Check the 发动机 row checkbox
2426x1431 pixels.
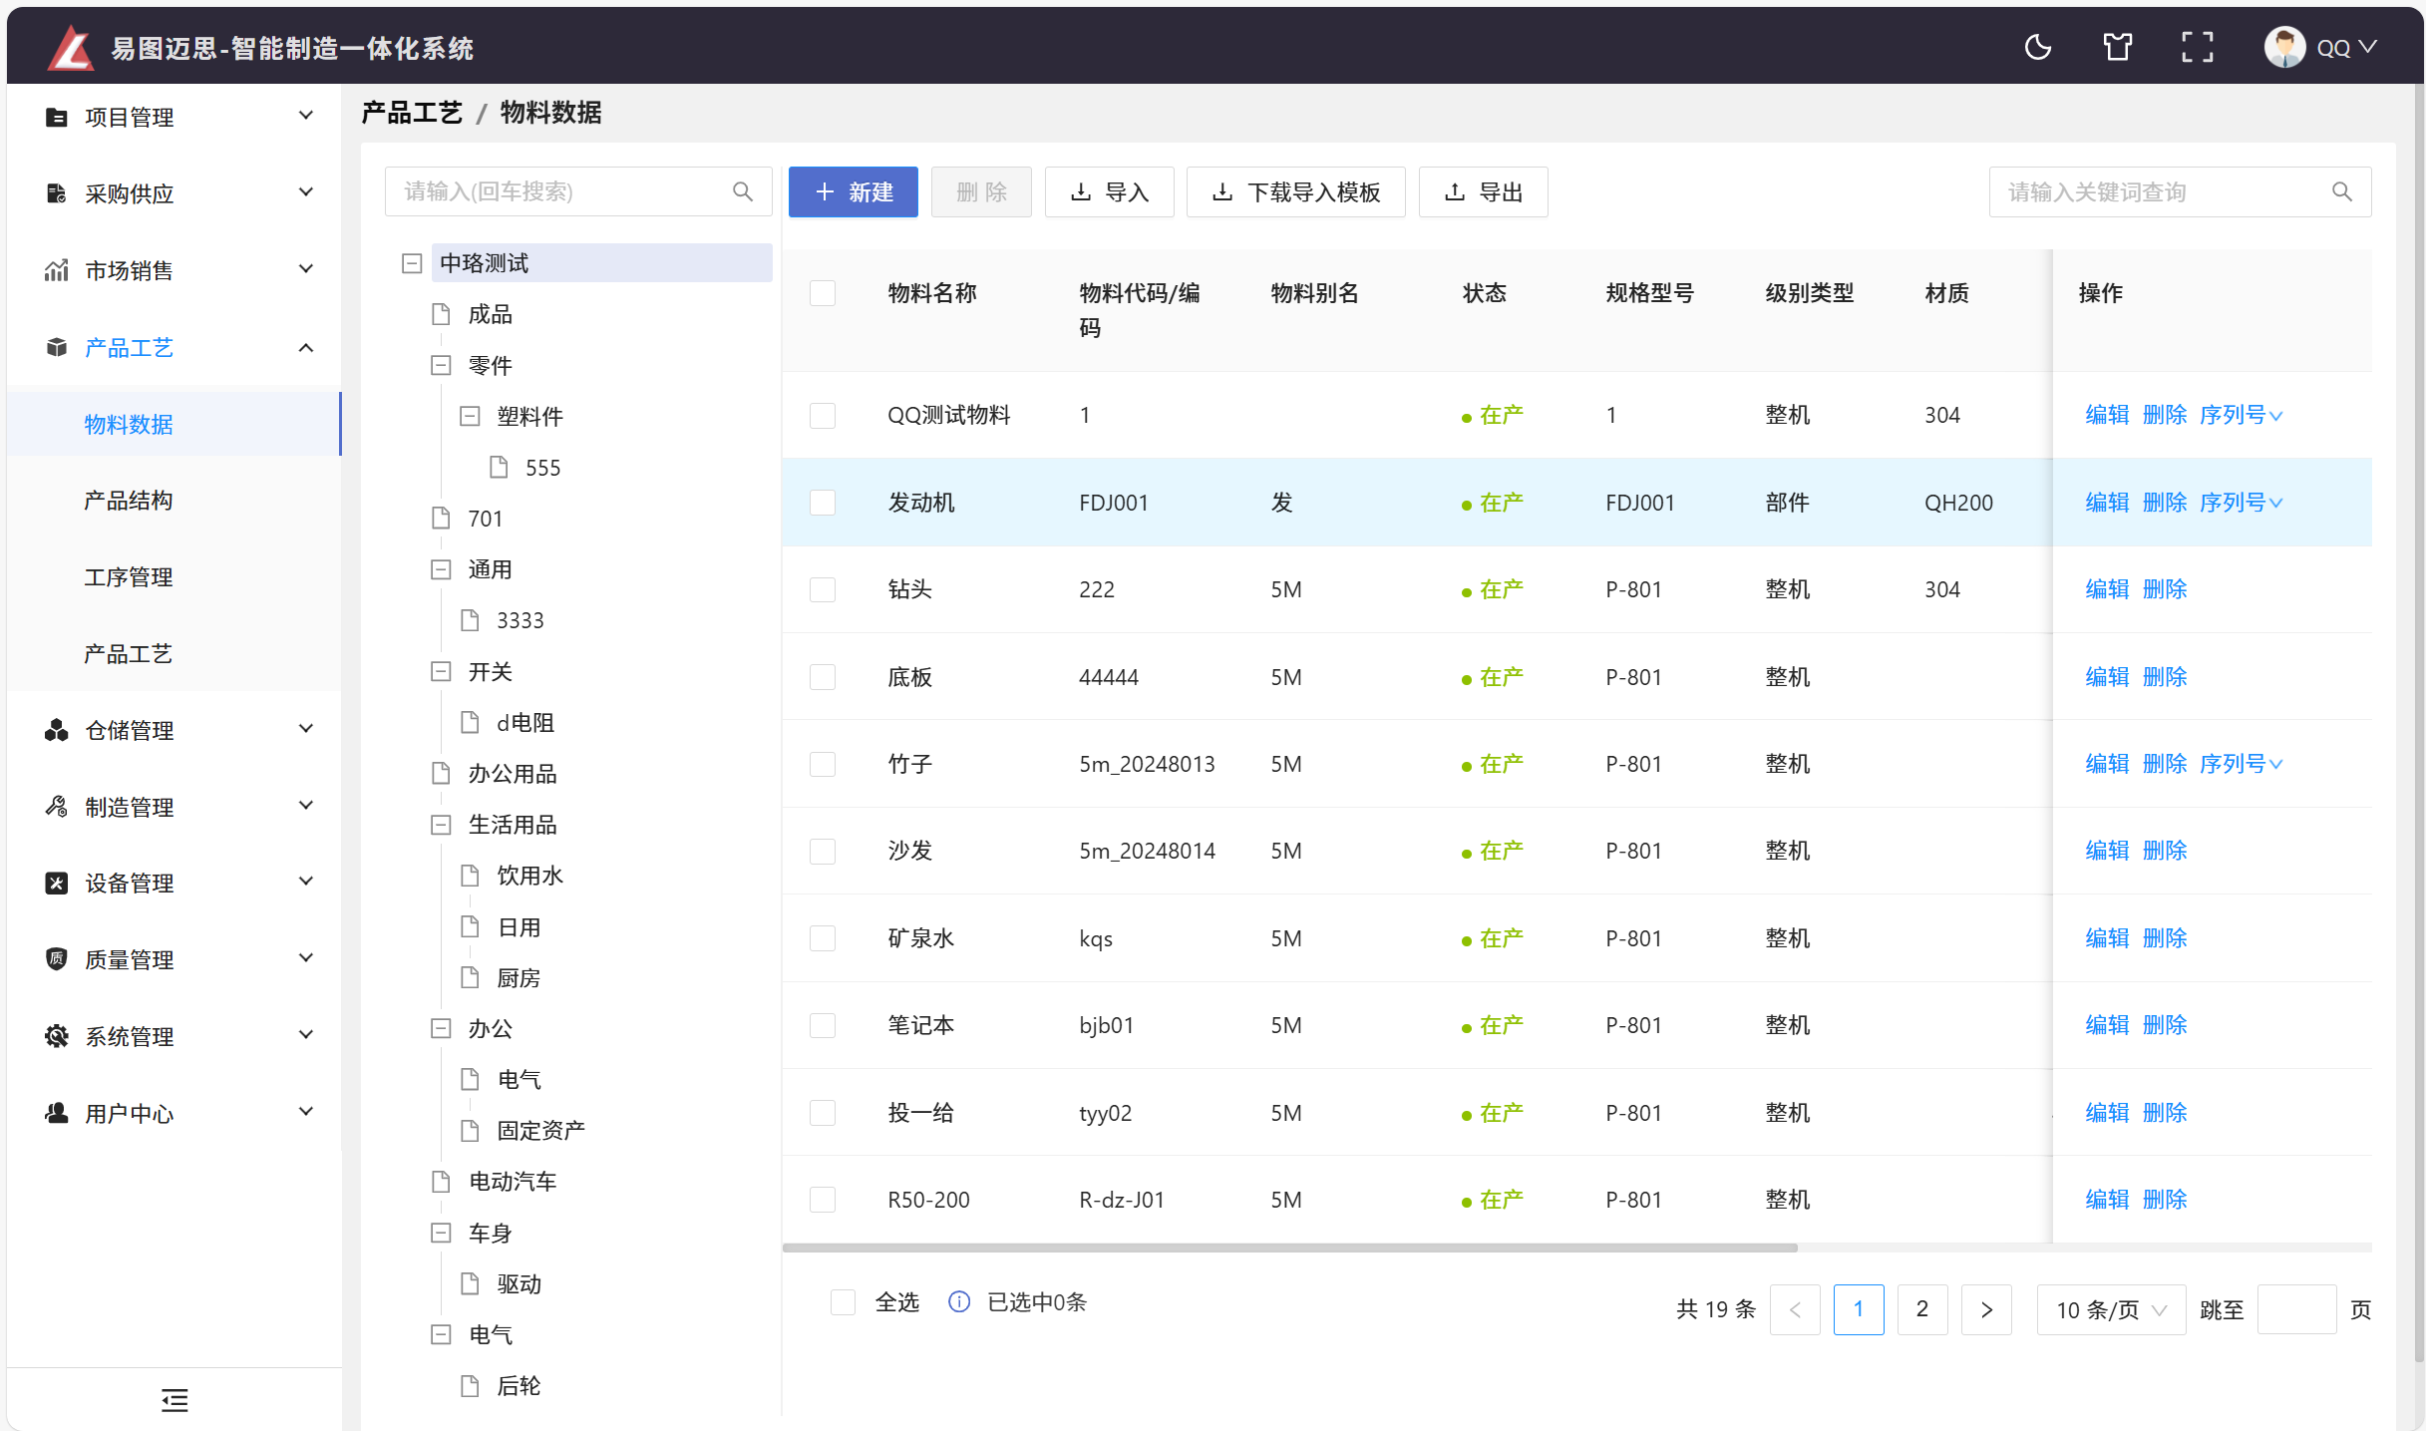pyautogui.click(x=823, y=503)
